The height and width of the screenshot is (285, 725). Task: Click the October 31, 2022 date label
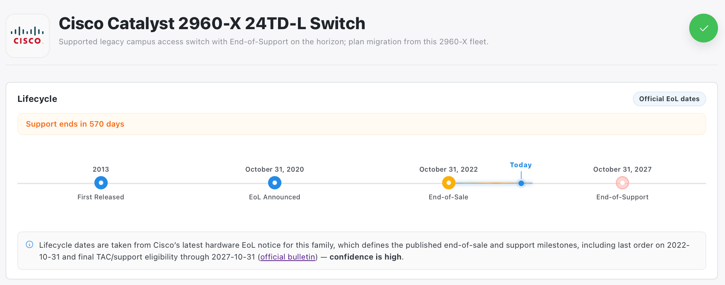tap(448, 169)
